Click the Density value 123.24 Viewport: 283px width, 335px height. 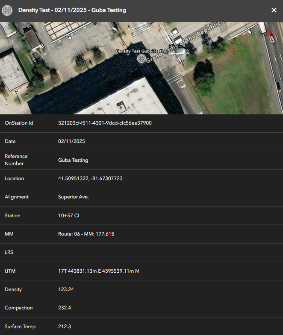tap(66, 289)
